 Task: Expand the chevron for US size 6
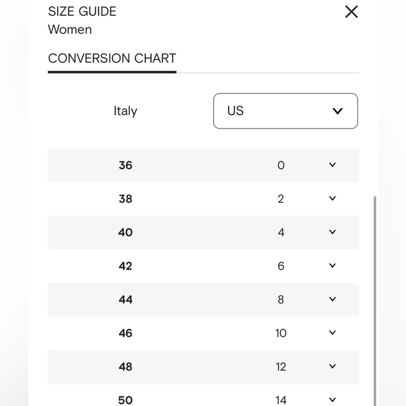[332, 266]
